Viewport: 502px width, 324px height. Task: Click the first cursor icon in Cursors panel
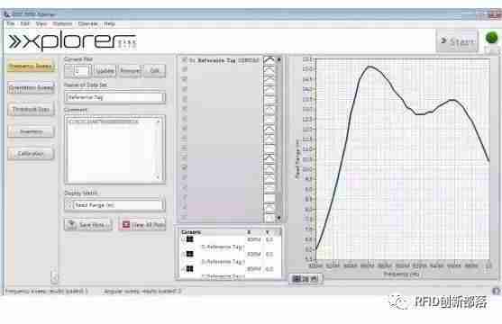(190, 239)
